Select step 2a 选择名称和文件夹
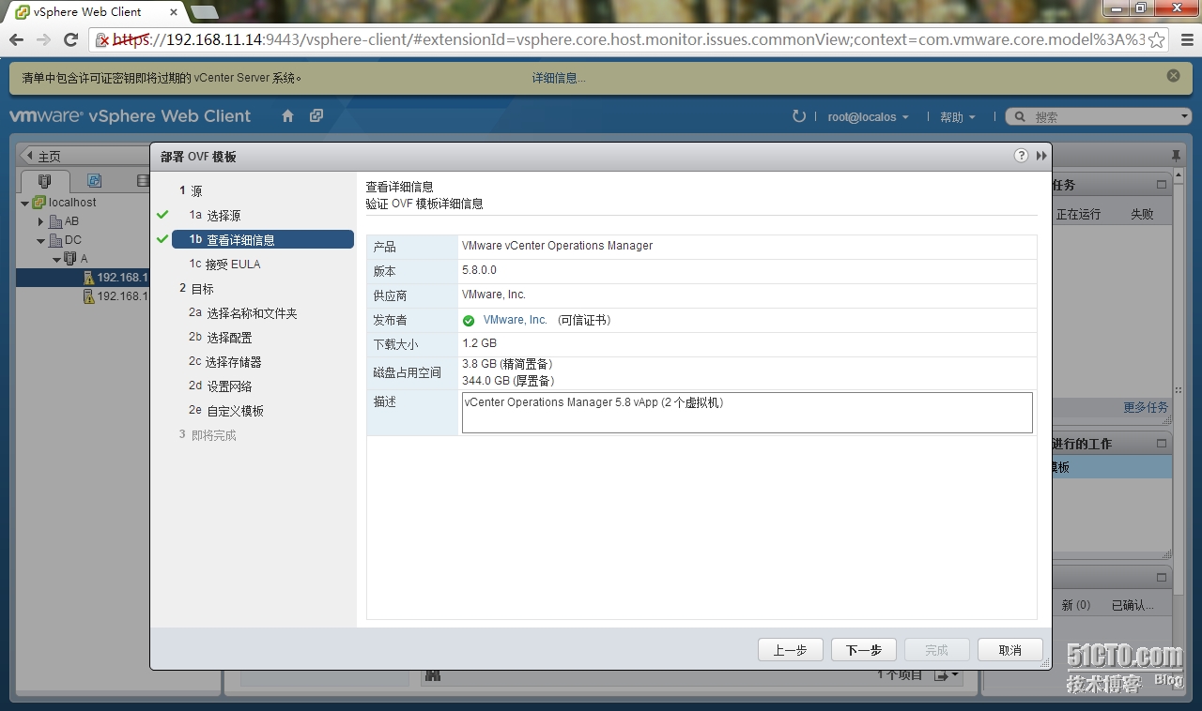1202x711 pixels. pos(242,313)
